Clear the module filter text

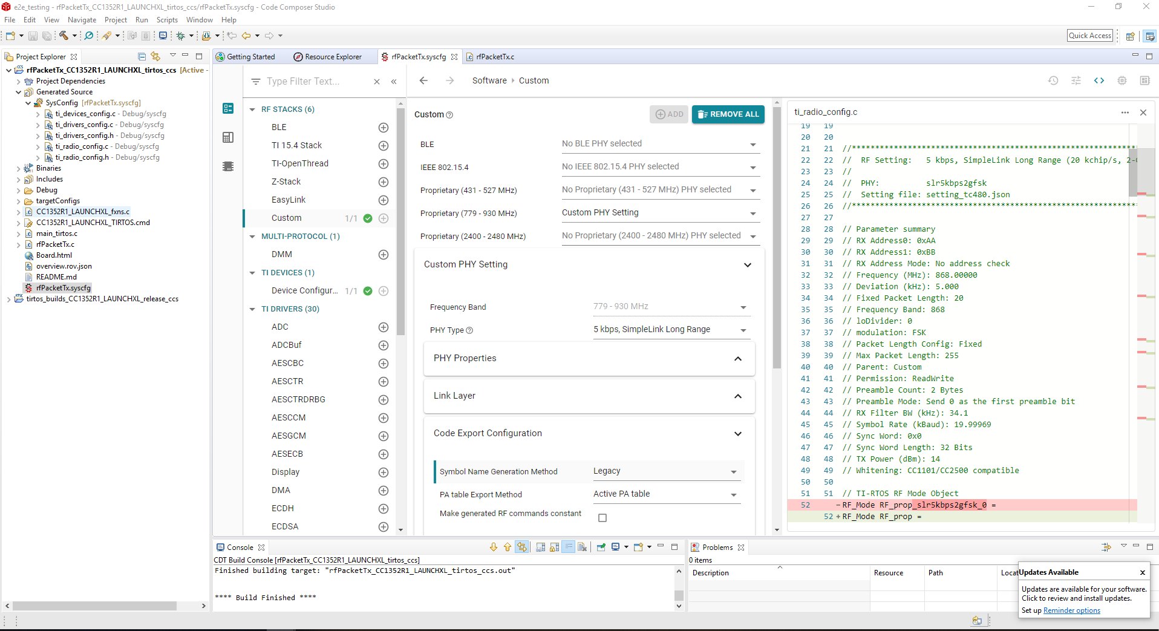pyautogui.click(x=377, y=82)
